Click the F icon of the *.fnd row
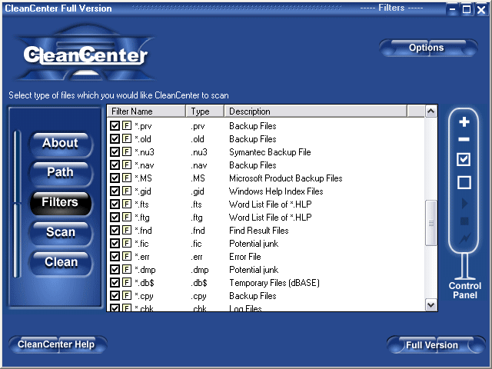The height and width of the screenshot is (369, 492). click(x=127, y=231)
